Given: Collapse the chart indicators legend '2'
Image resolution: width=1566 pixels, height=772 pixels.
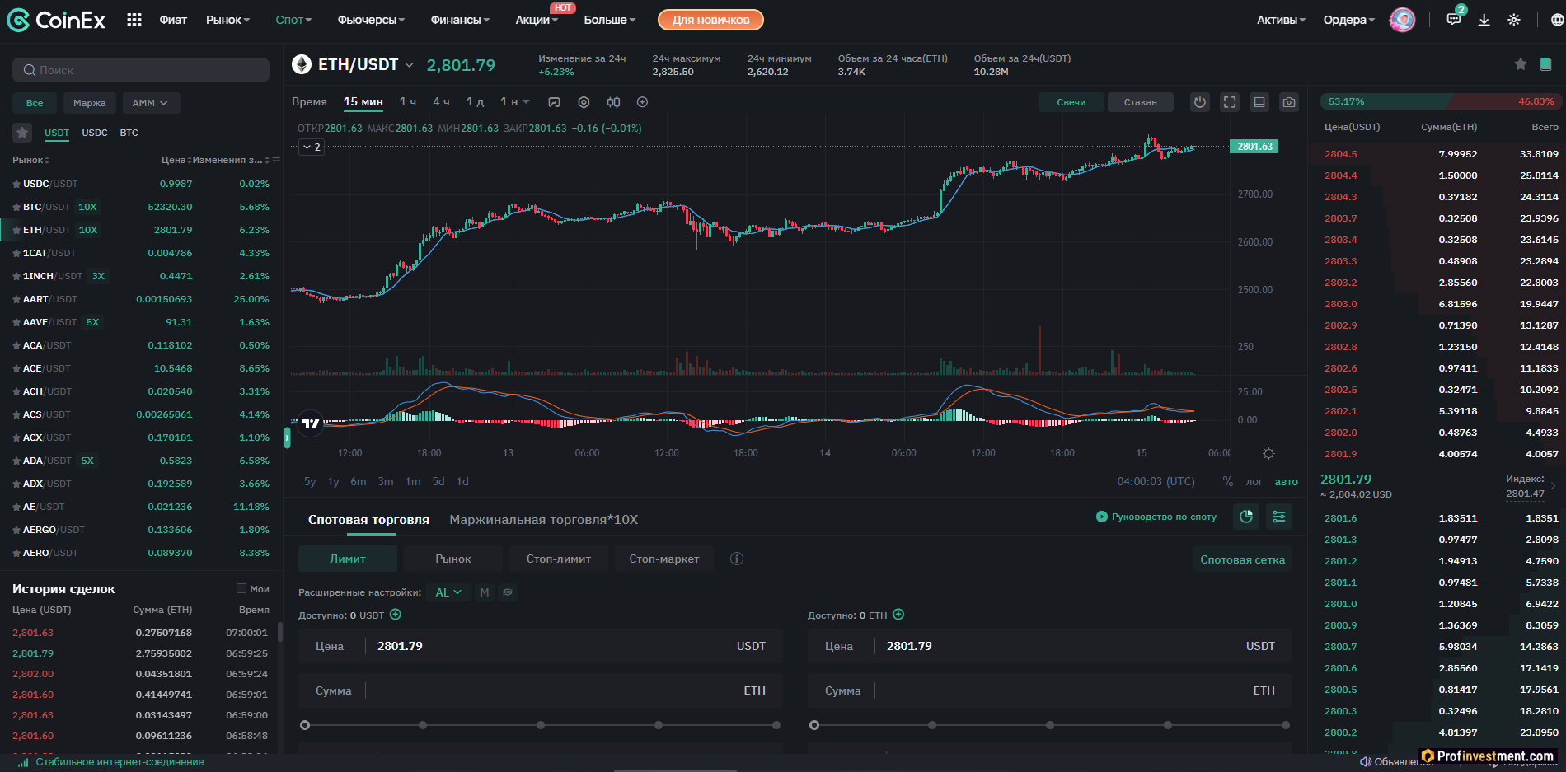Looking at the screenshot, I should pyautogui.click(x=311, y=147).
